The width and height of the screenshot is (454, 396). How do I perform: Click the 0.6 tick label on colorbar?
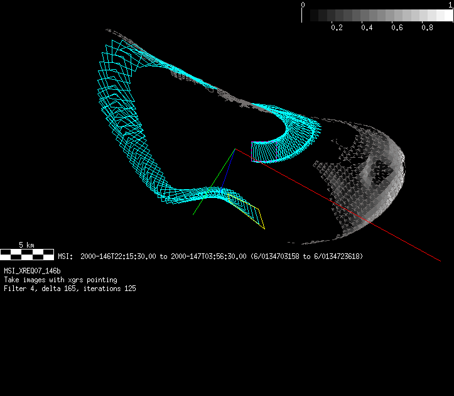click(x=397, y=28)
